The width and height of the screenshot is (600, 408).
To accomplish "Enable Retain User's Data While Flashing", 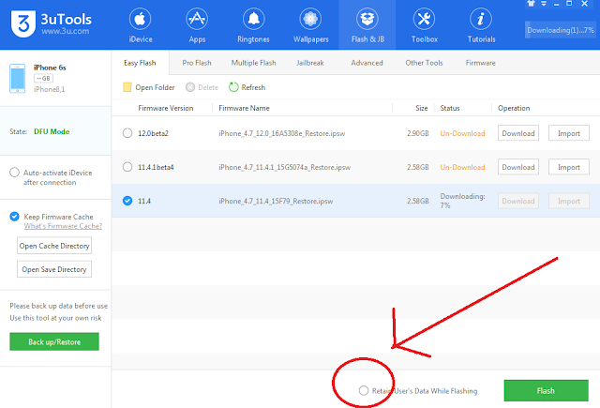I will click(364, 390).
